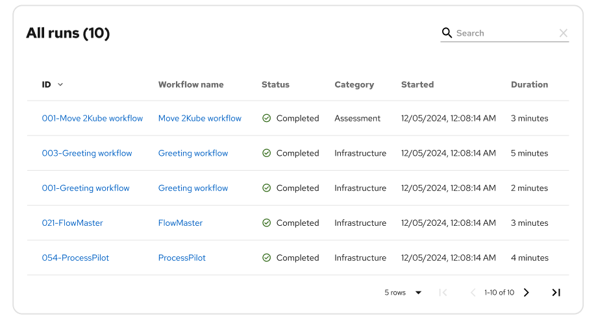Viewport: 596px width, 329px height.
Task: Click the Started column header
Action: (x=417, y=84)
